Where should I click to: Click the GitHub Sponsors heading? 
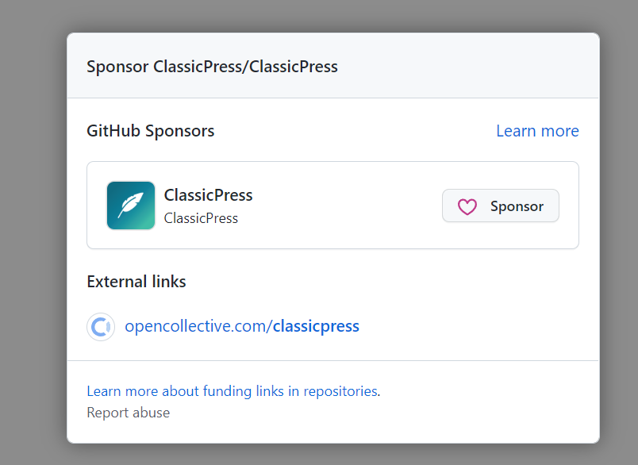(150, 131)
